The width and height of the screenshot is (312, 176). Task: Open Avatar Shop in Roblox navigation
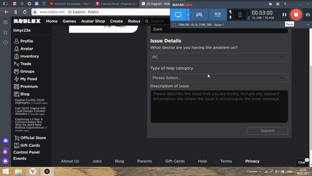tap(93, 21)
